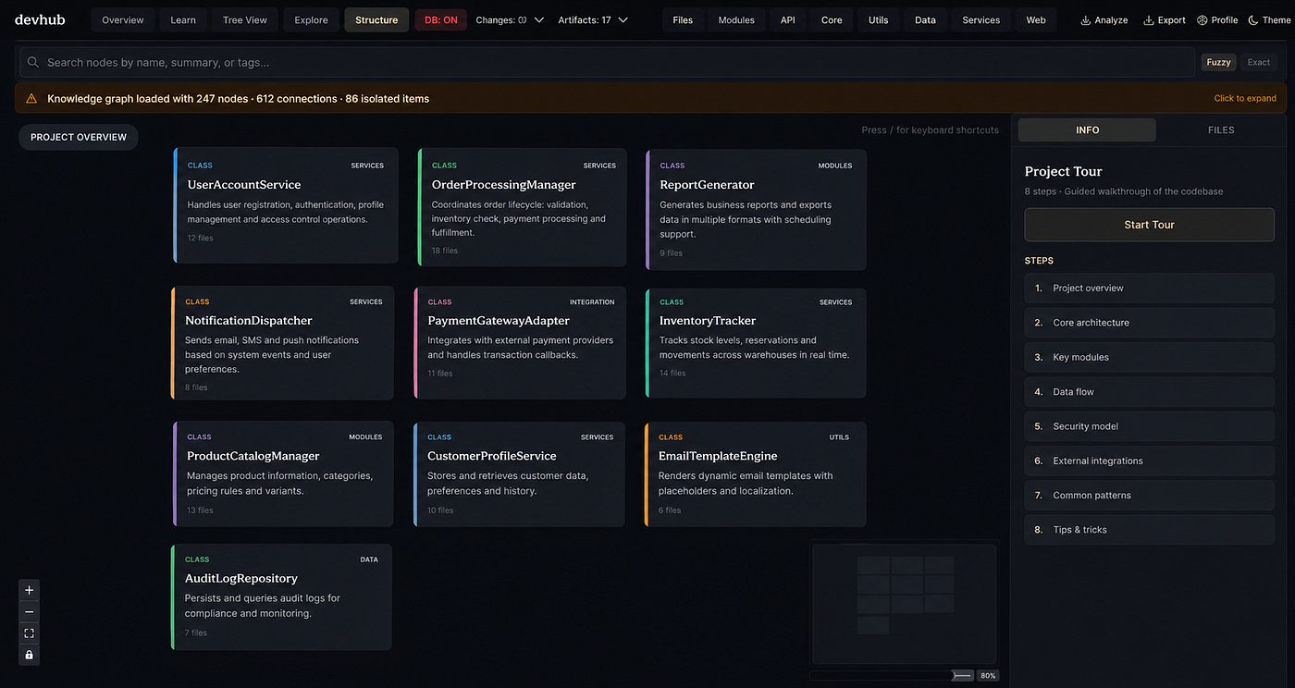This screenshot has height=688, width=1295.
Task: Filter by Utils category
Action: (x=879, y=19)
